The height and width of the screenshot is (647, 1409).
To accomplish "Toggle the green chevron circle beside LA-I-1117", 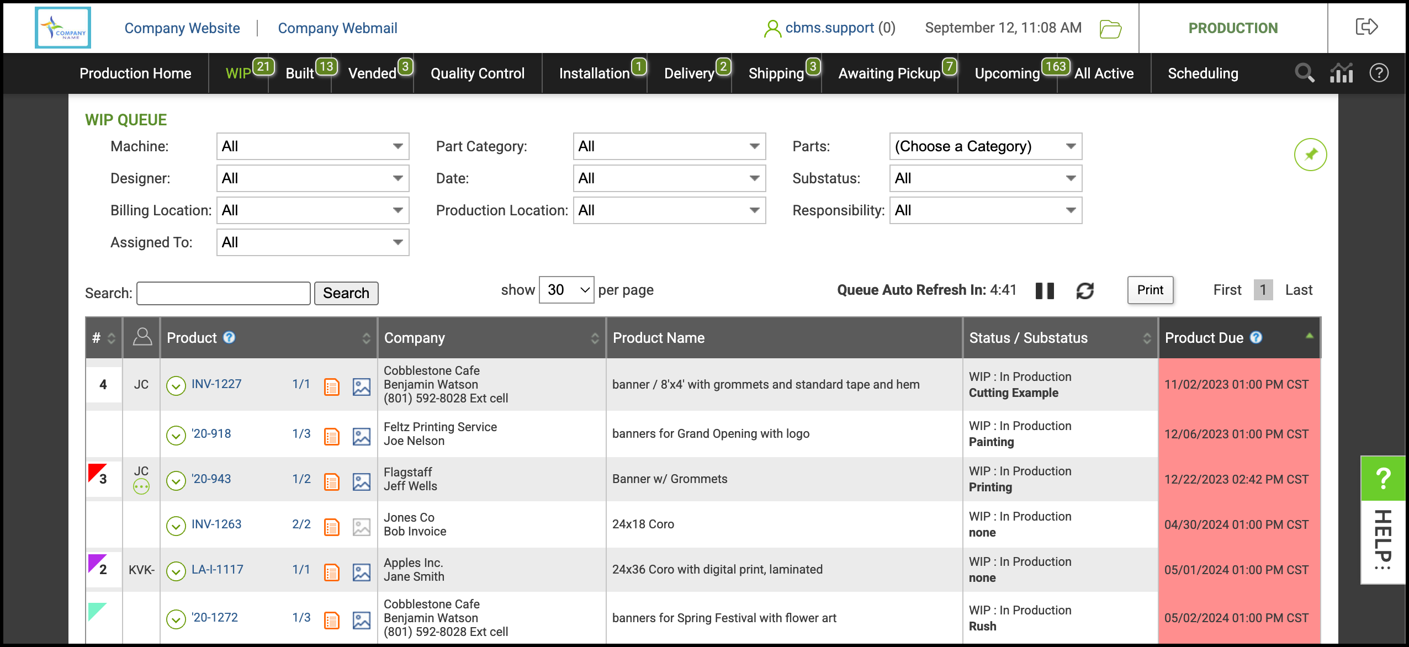I will click(176, 571).
